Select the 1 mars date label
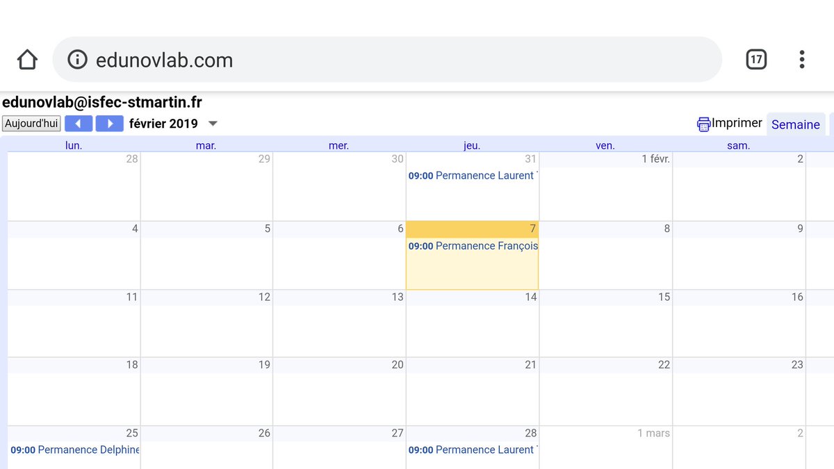Image resolution: width=834 pixels, height=469 pixels. click(654, 433)
